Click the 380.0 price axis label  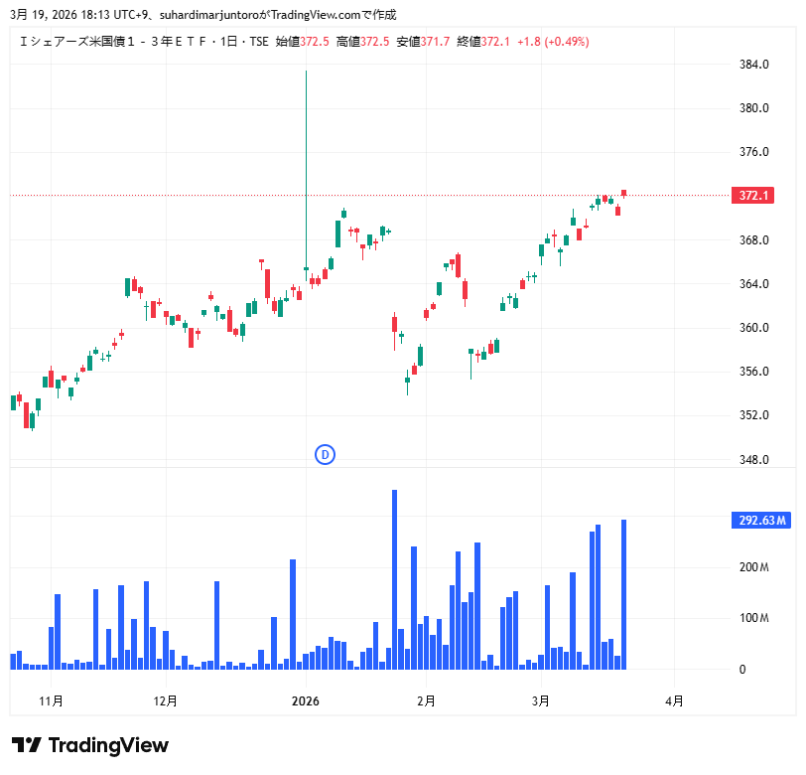coord(754,108)
